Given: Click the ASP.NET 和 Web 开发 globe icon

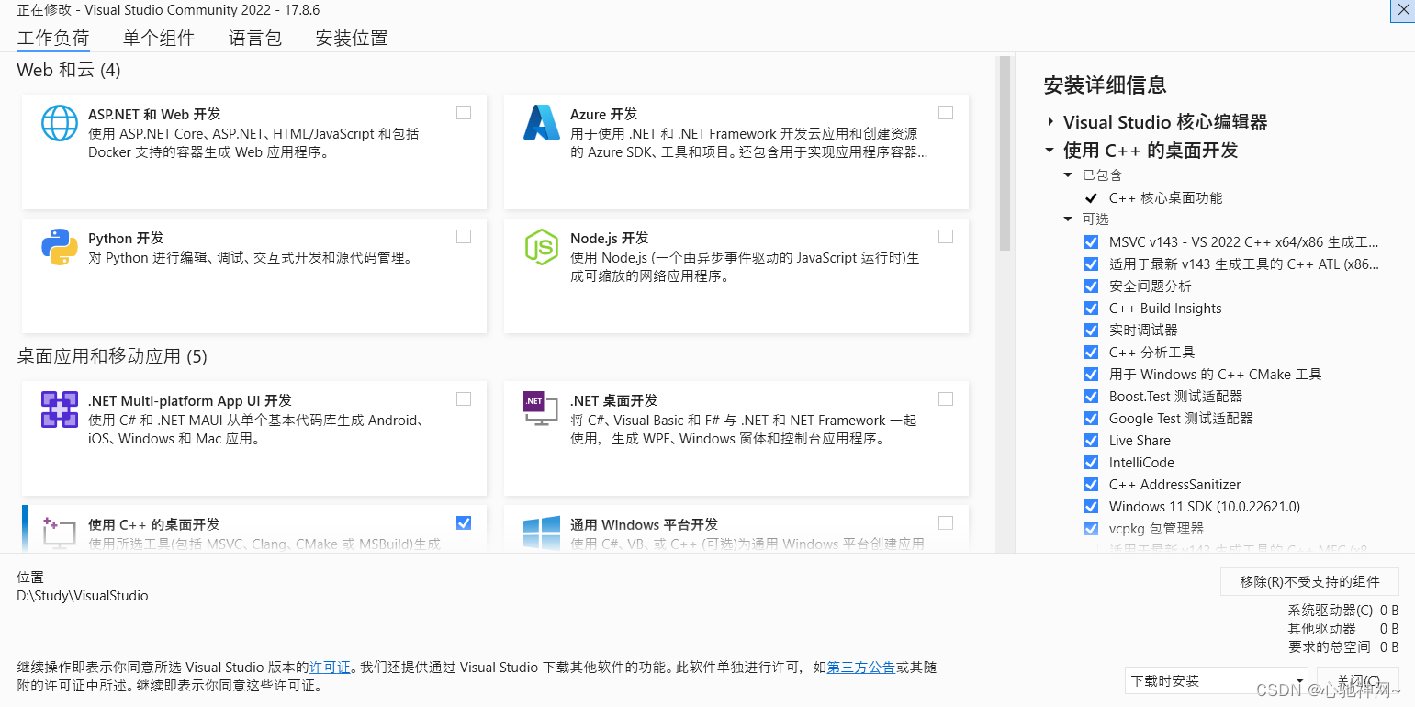Looking at the screenshot, I should point(59,123).
